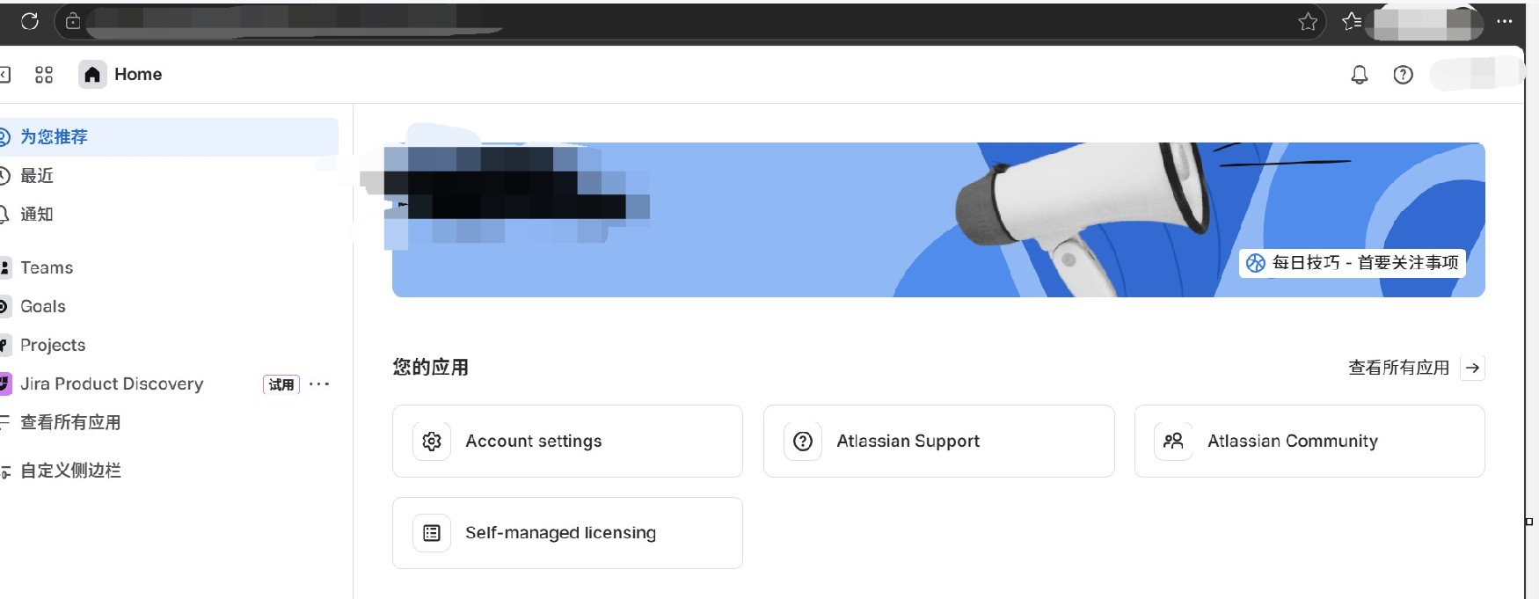Click 每日技巧 - 首要关注事项 badge
This screenshot has width=1539, height=599.
point(1353,263)
